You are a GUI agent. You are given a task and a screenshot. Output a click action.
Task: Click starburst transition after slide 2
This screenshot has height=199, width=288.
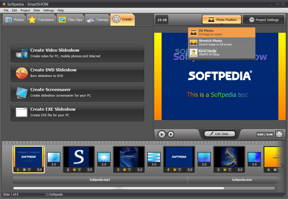[x=104, y=157]
